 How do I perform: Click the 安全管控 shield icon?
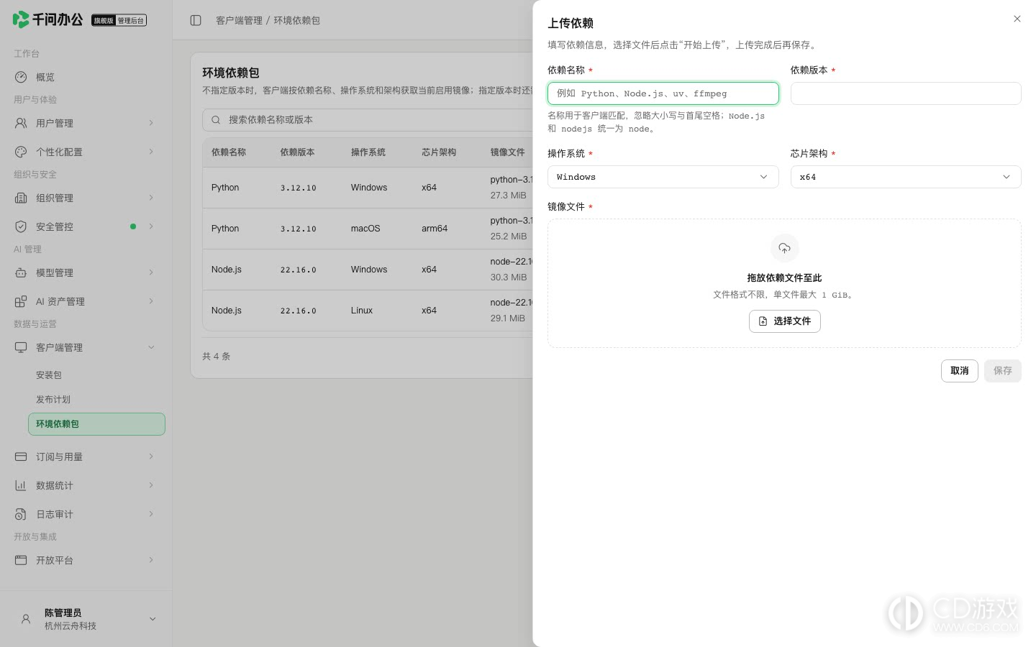(x=21, y=226)
